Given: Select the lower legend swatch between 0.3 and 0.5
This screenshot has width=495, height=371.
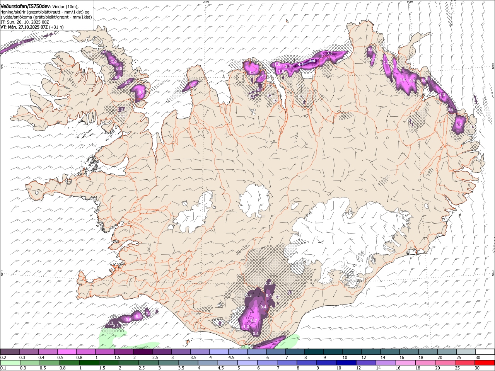Looking at the screenshot, I should (29, 363).
